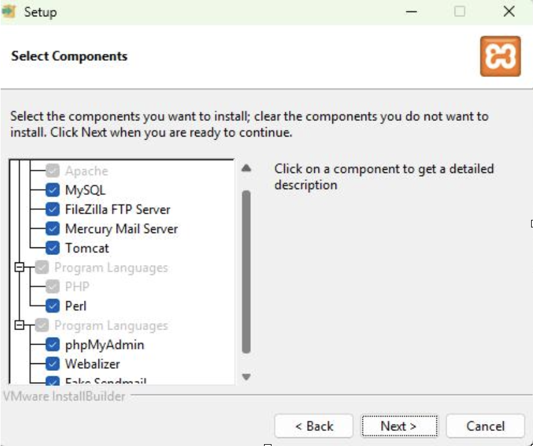
Task: Click the Setup title bar icon
Action: click(x=9, y=12)
